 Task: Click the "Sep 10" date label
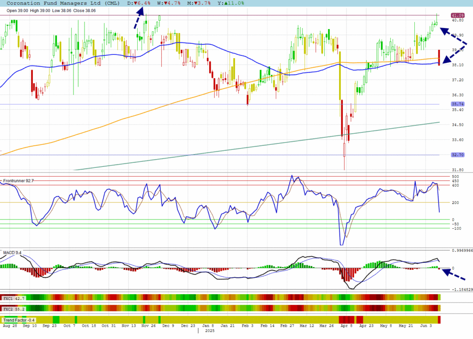pos(30,326)
